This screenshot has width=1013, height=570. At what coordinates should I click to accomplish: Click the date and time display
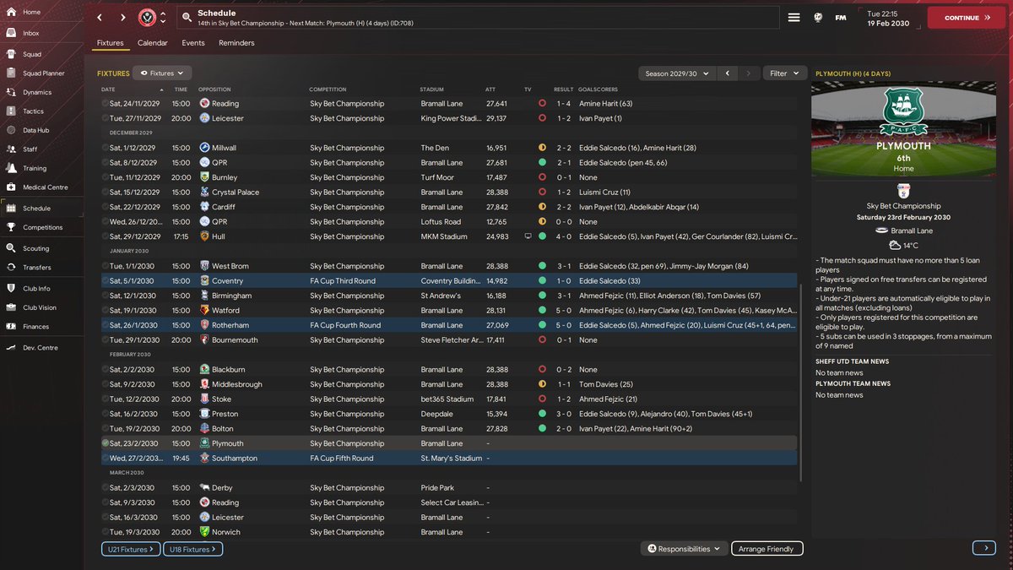(x=887, y=18)
